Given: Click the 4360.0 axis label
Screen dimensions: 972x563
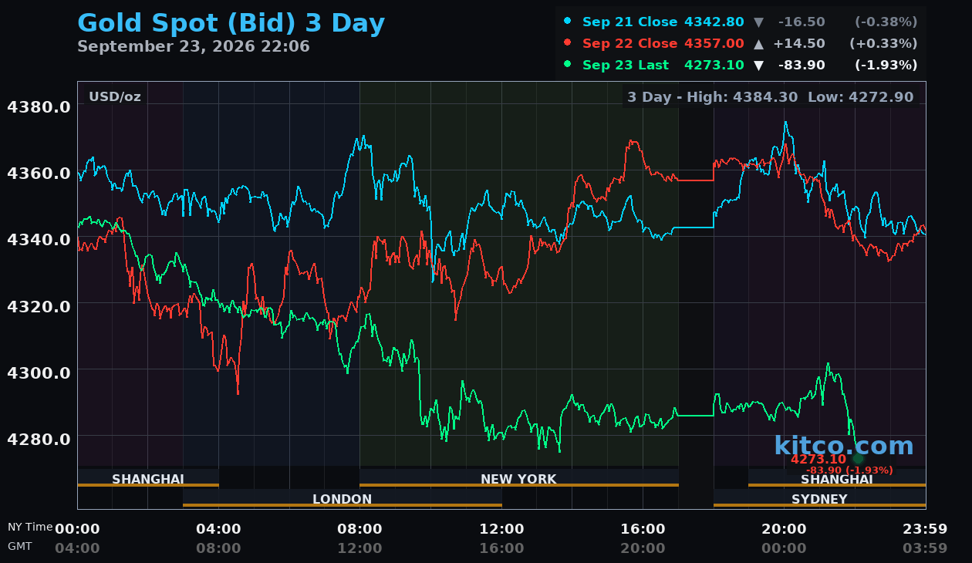Looking at the screenshot, I should pyautogui.click(x=39, y=173).
